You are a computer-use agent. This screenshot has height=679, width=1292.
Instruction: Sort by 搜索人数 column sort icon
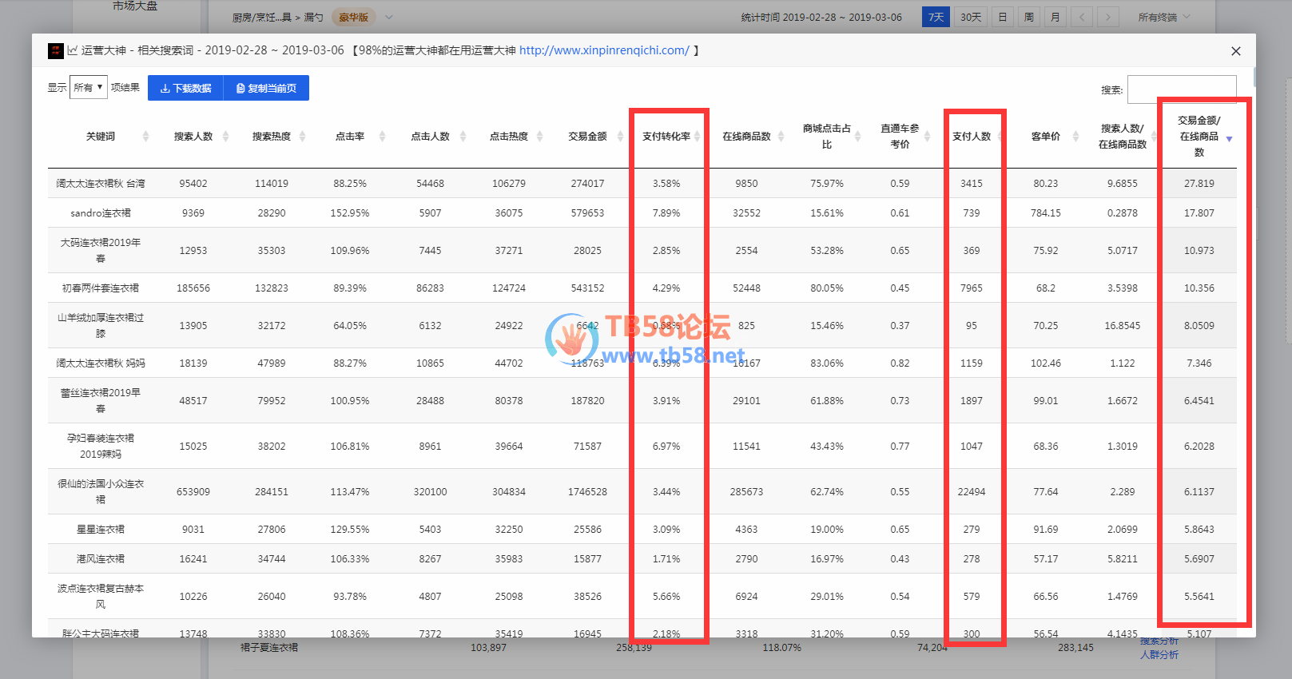(226, 137)
